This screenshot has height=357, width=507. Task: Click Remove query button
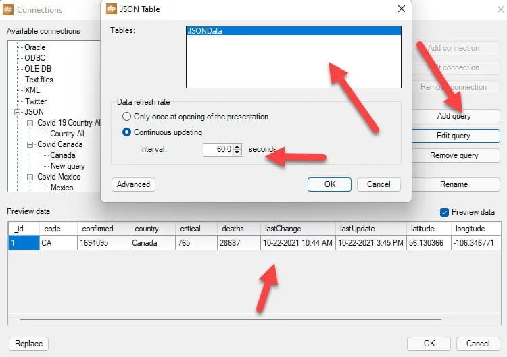[456, 156]
